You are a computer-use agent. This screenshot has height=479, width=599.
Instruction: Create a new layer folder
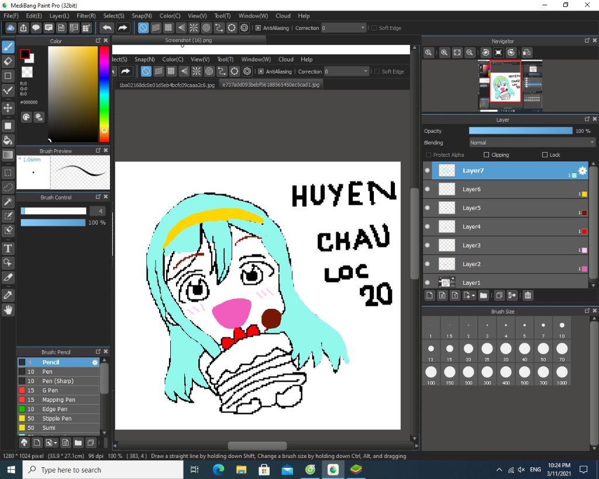pyautogui.click(x=484, y=295)
